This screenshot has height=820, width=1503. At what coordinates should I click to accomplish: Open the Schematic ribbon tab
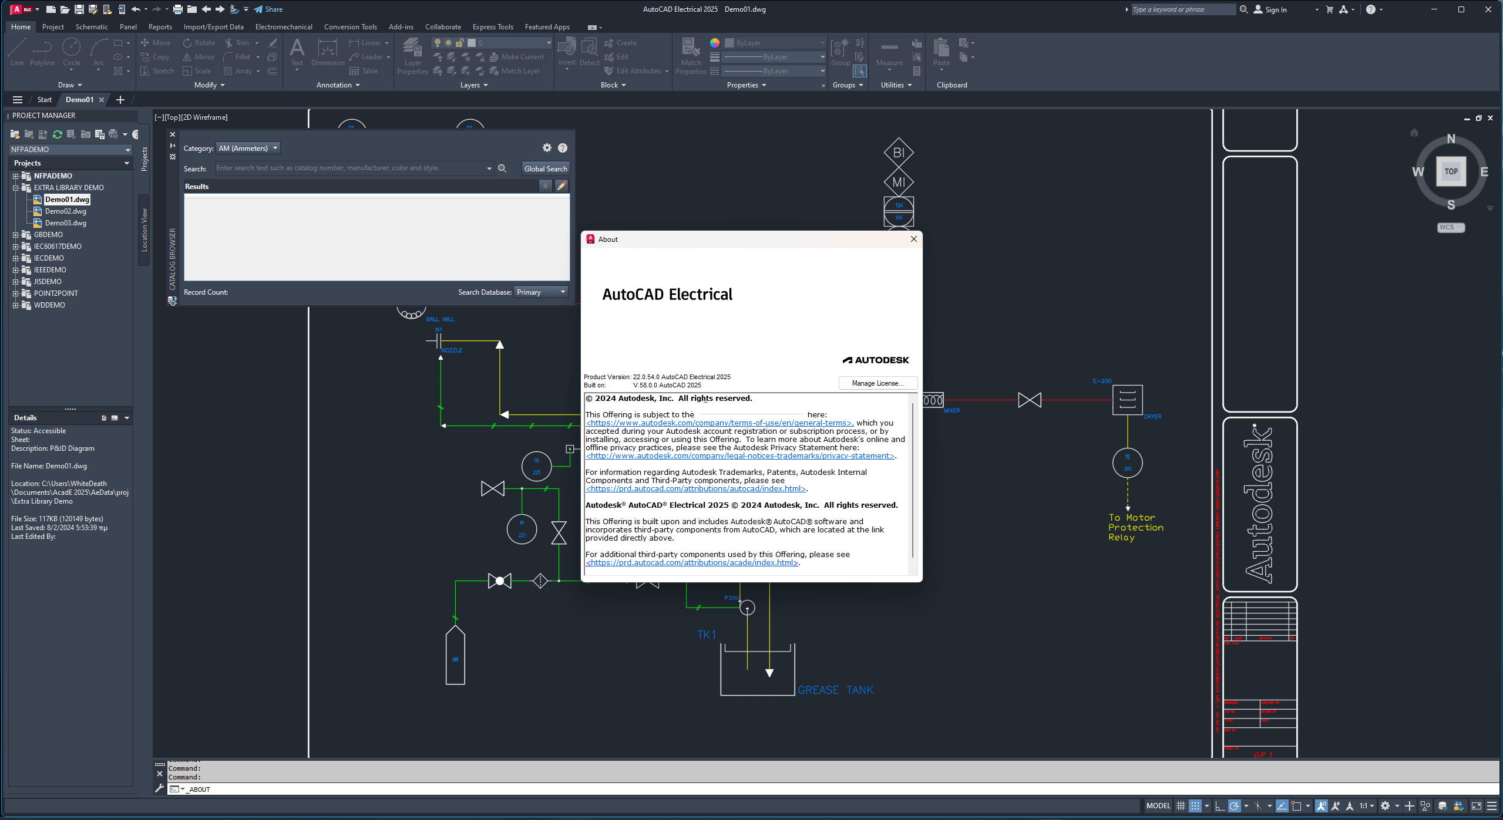tap(92, 27)
